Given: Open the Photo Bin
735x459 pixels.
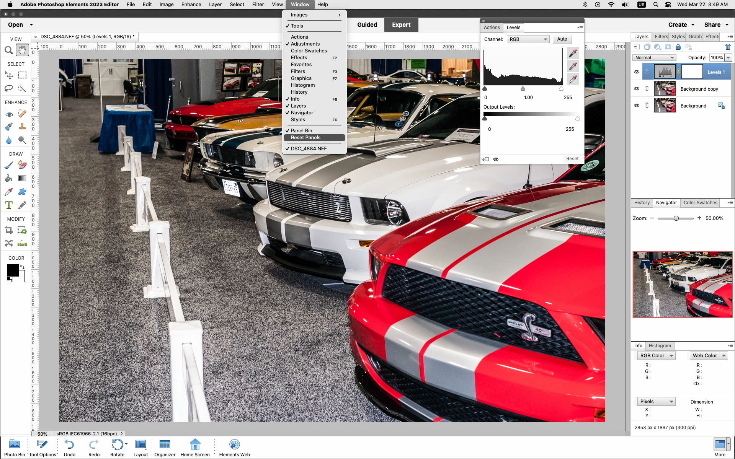Looking at the screenshot, I should 15,448.
